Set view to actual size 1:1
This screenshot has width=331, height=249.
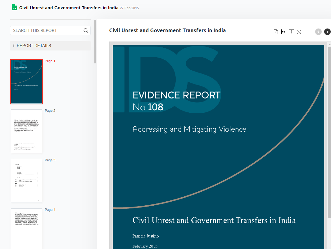[276, 32]
